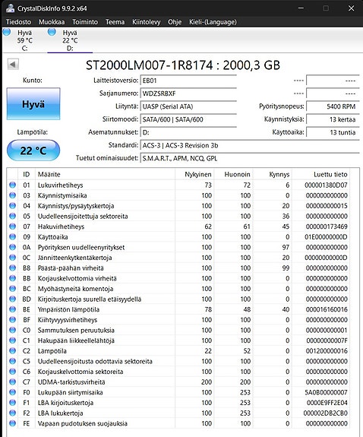Viewport: 363px width, 437px height.
Task: Click the status circle for Korjauskelvottomia sektoreita
Action: click(12, 371)
